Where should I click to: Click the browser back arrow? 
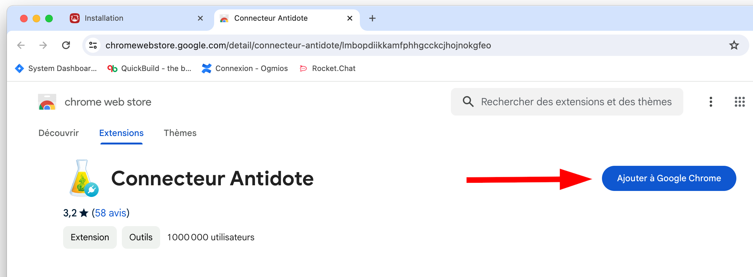tap(21, 45)
